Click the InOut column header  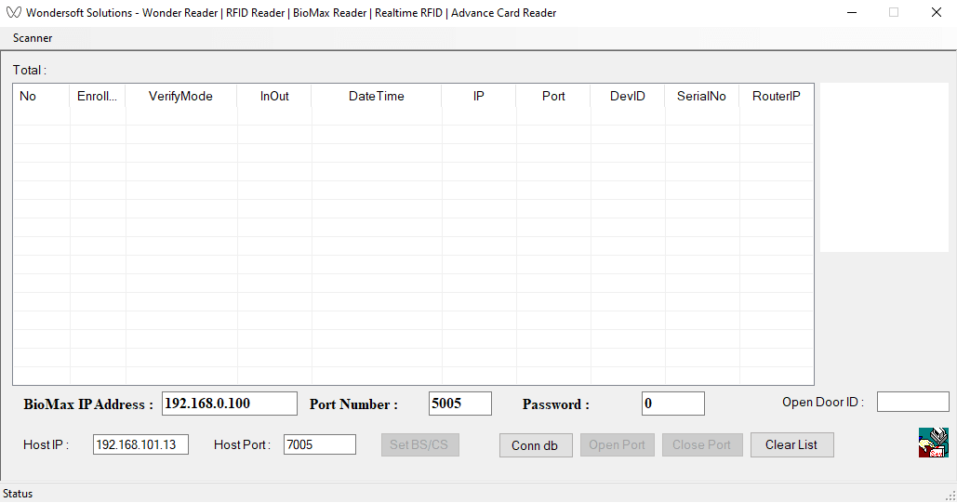(274, 97)
